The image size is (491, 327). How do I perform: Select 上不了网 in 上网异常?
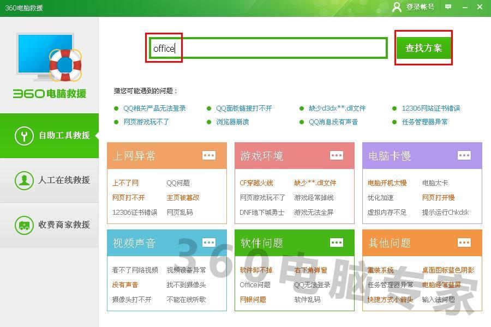pyautogui.click(x=125, y=183)
